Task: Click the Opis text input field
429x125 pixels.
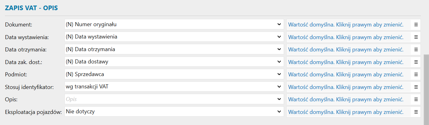Action: 170,99
